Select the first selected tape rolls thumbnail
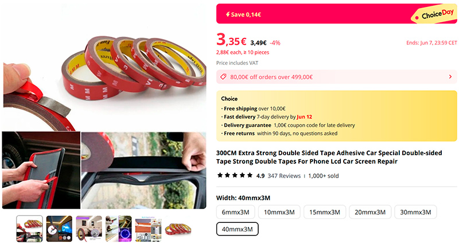459x243 pixels. [x=29, y=229]
